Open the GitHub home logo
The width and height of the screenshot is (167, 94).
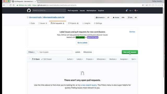[29, 10]
